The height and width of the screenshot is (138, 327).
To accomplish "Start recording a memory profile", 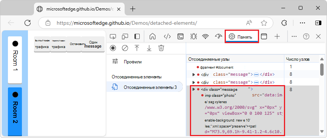I will pos(113,48).
